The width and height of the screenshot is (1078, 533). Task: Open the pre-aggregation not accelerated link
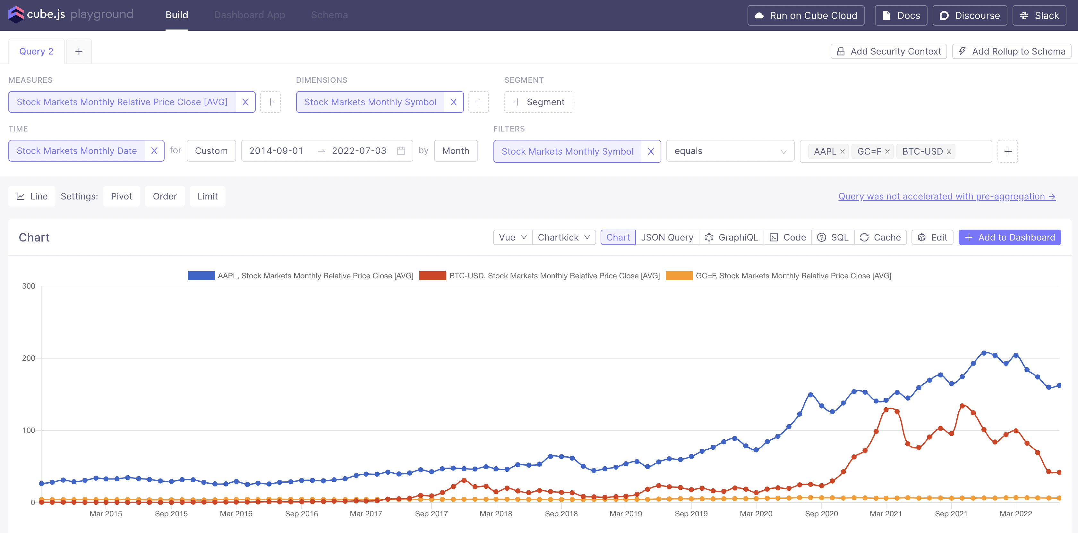[x=946, y=196]
